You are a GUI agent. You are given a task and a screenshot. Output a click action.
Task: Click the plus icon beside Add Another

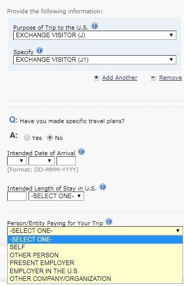(x=97, y=78)
